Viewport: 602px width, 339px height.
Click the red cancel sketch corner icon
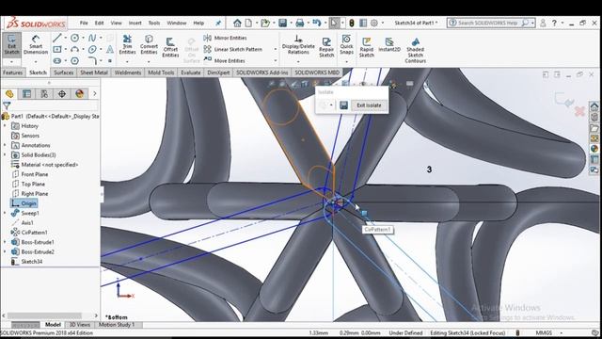[x=579, y=112]
